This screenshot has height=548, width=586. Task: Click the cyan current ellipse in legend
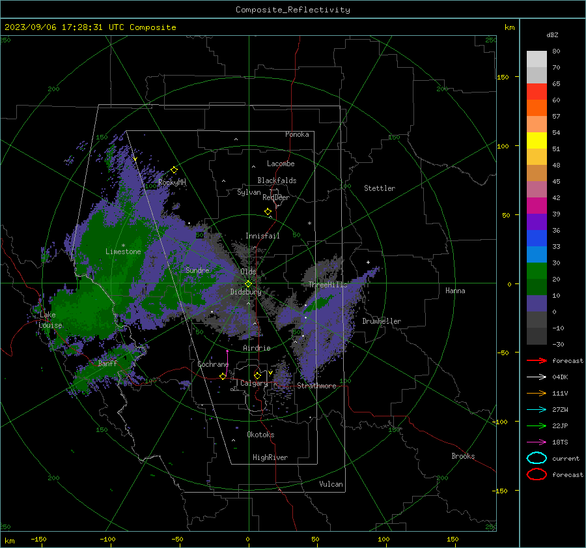pos(537,458)
